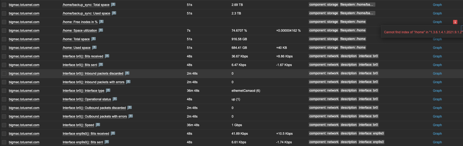Click help icon beside /home: Free inodes in %

coord(101,22)
